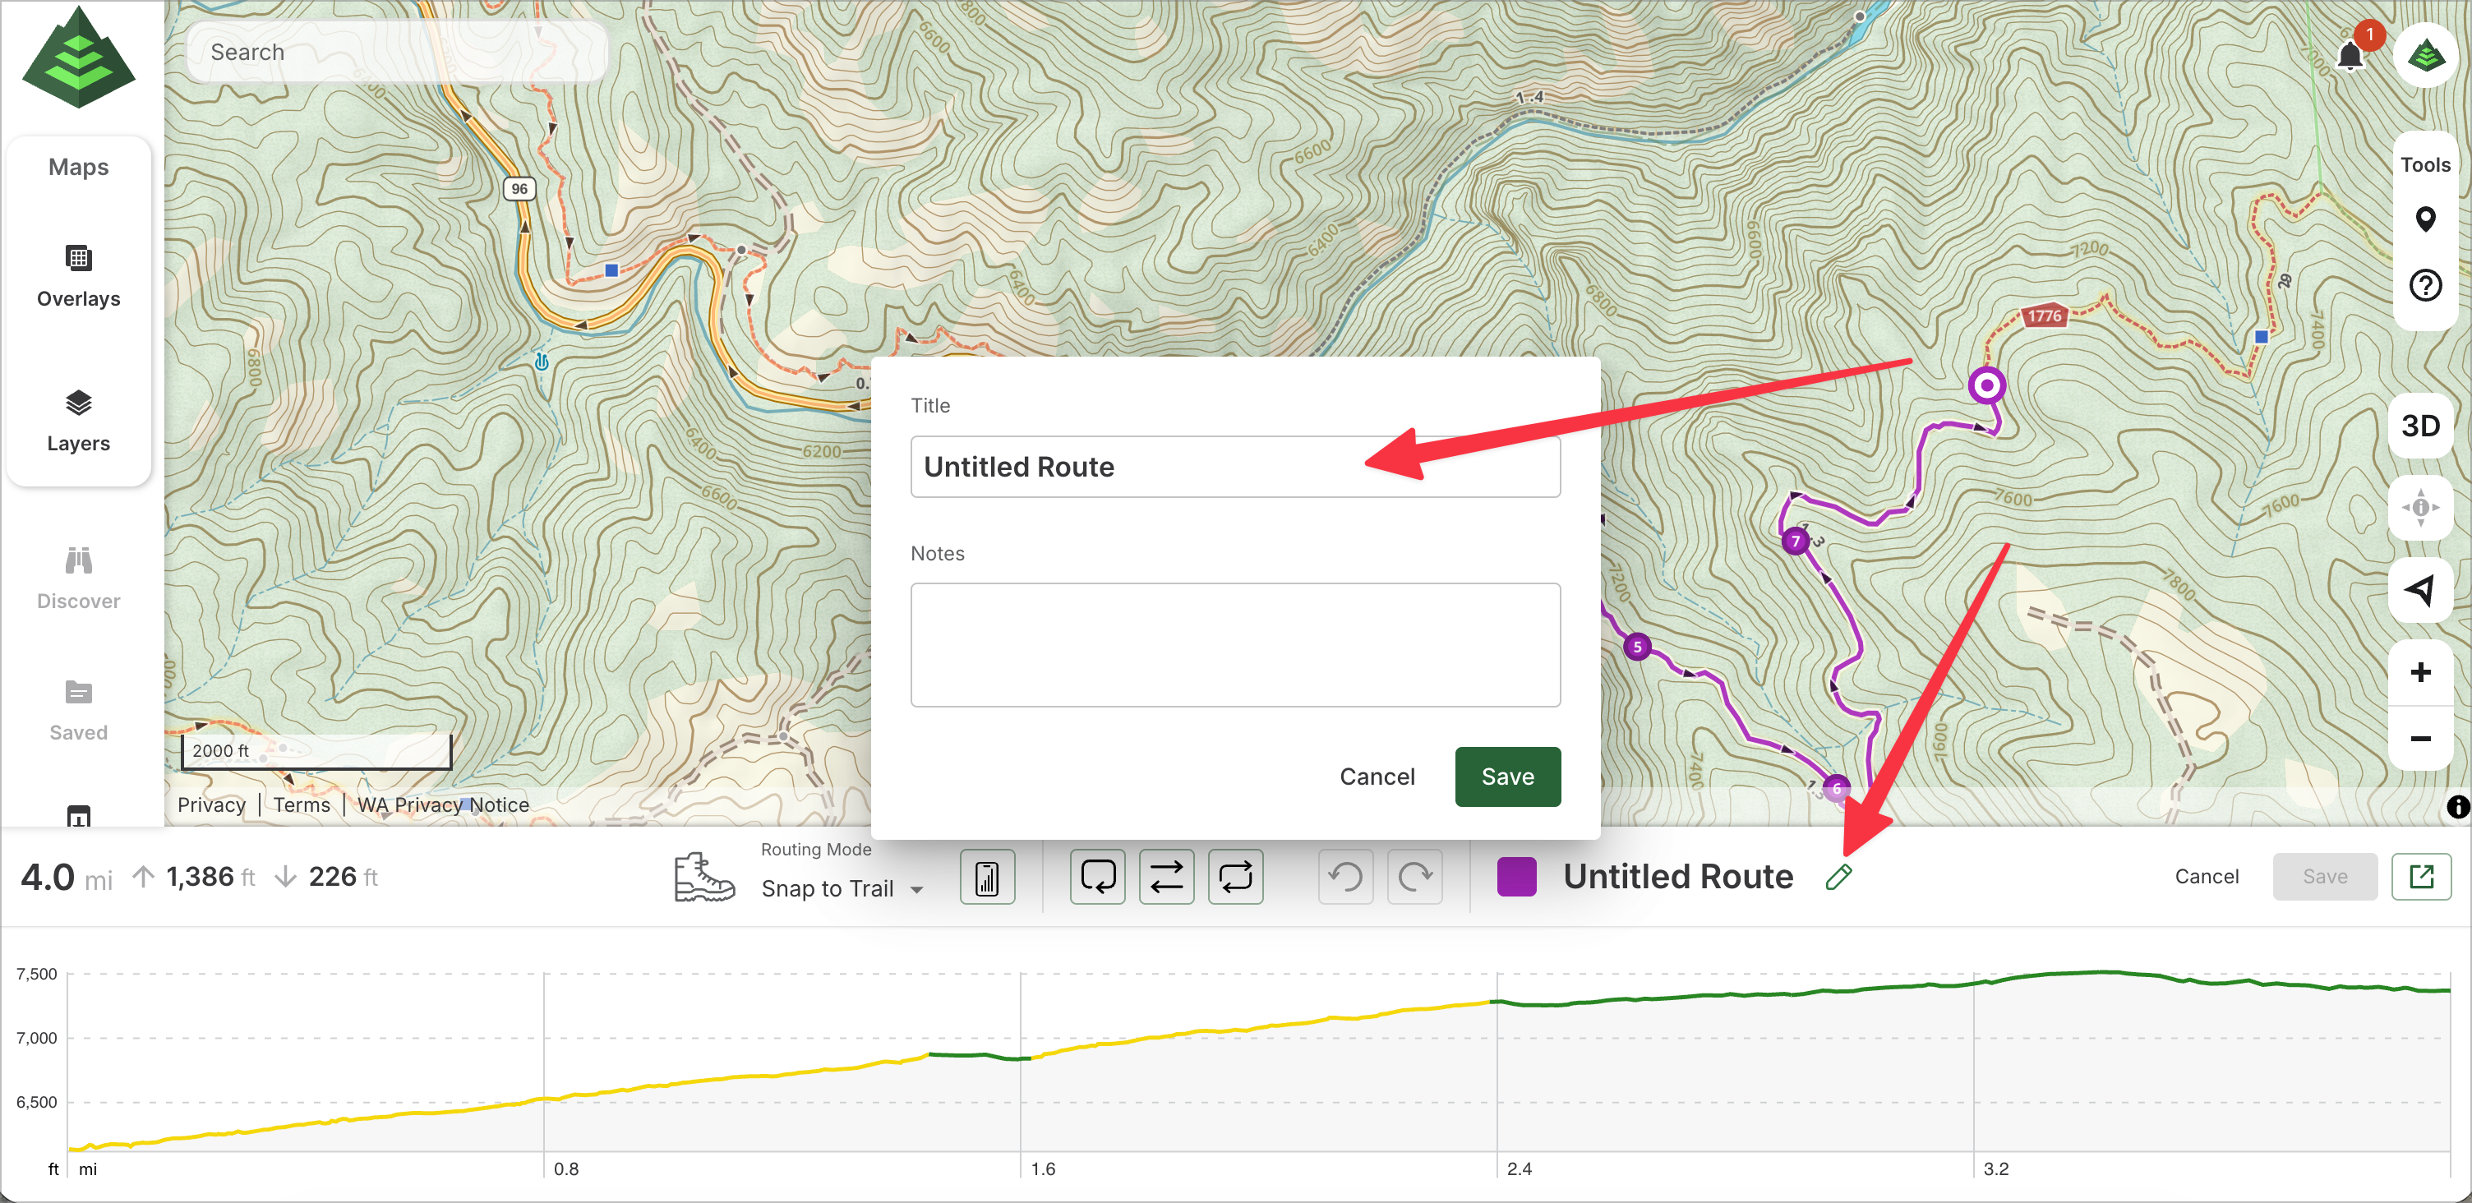
Task: Toggle the compass orientation control
Action: (2419, 506)
